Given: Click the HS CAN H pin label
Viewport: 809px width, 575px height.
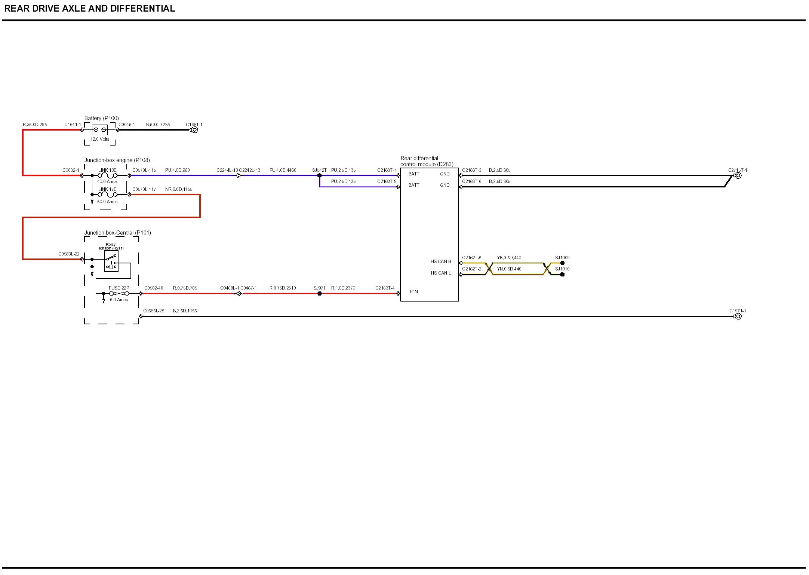Looking at the screenshot, I should pyautogui.click(x=440, y=261).
